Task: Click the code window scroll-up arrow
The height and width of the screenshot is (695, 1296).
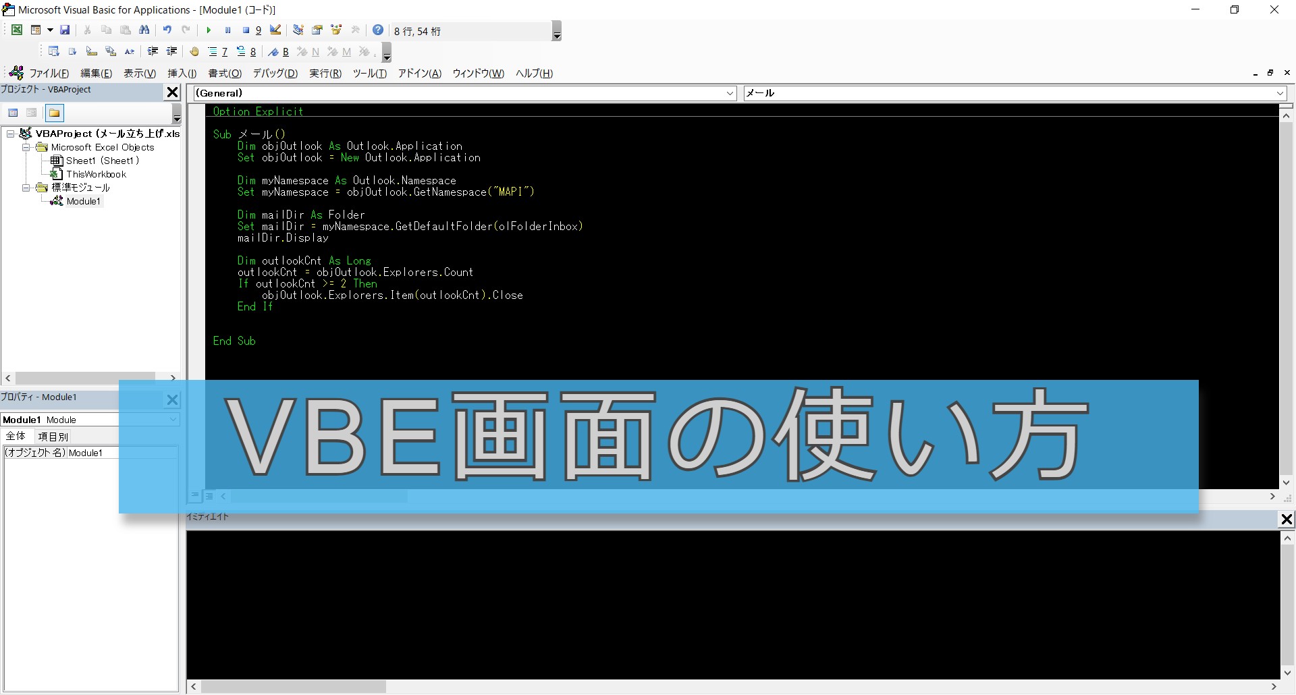Action: (x=1287, y=116)
